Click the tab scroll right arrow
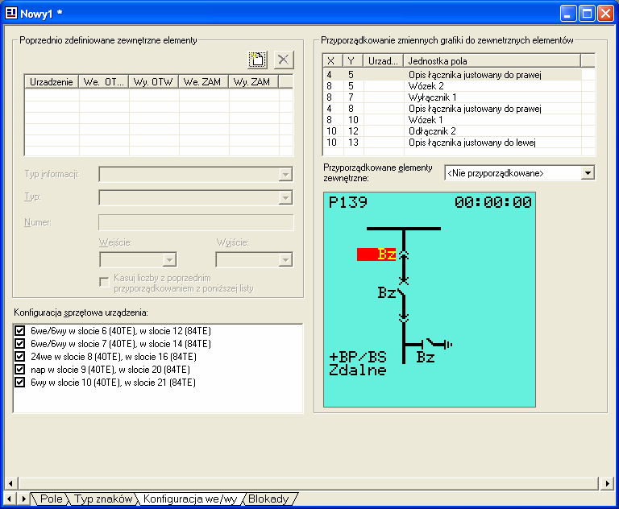This screenshot has height=509, width=619. click(x=23, y=499)
